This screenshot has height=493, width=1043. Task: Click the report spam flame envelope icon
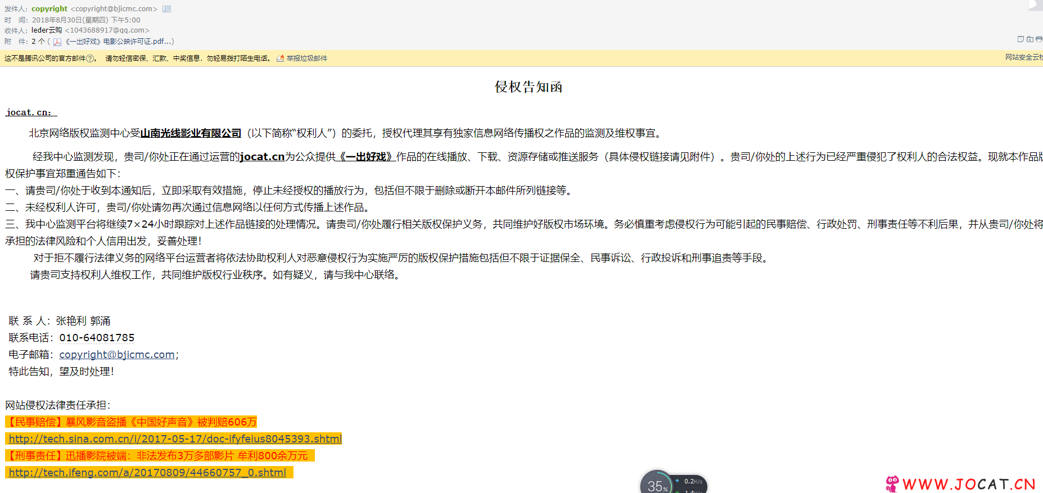point(280,58)
